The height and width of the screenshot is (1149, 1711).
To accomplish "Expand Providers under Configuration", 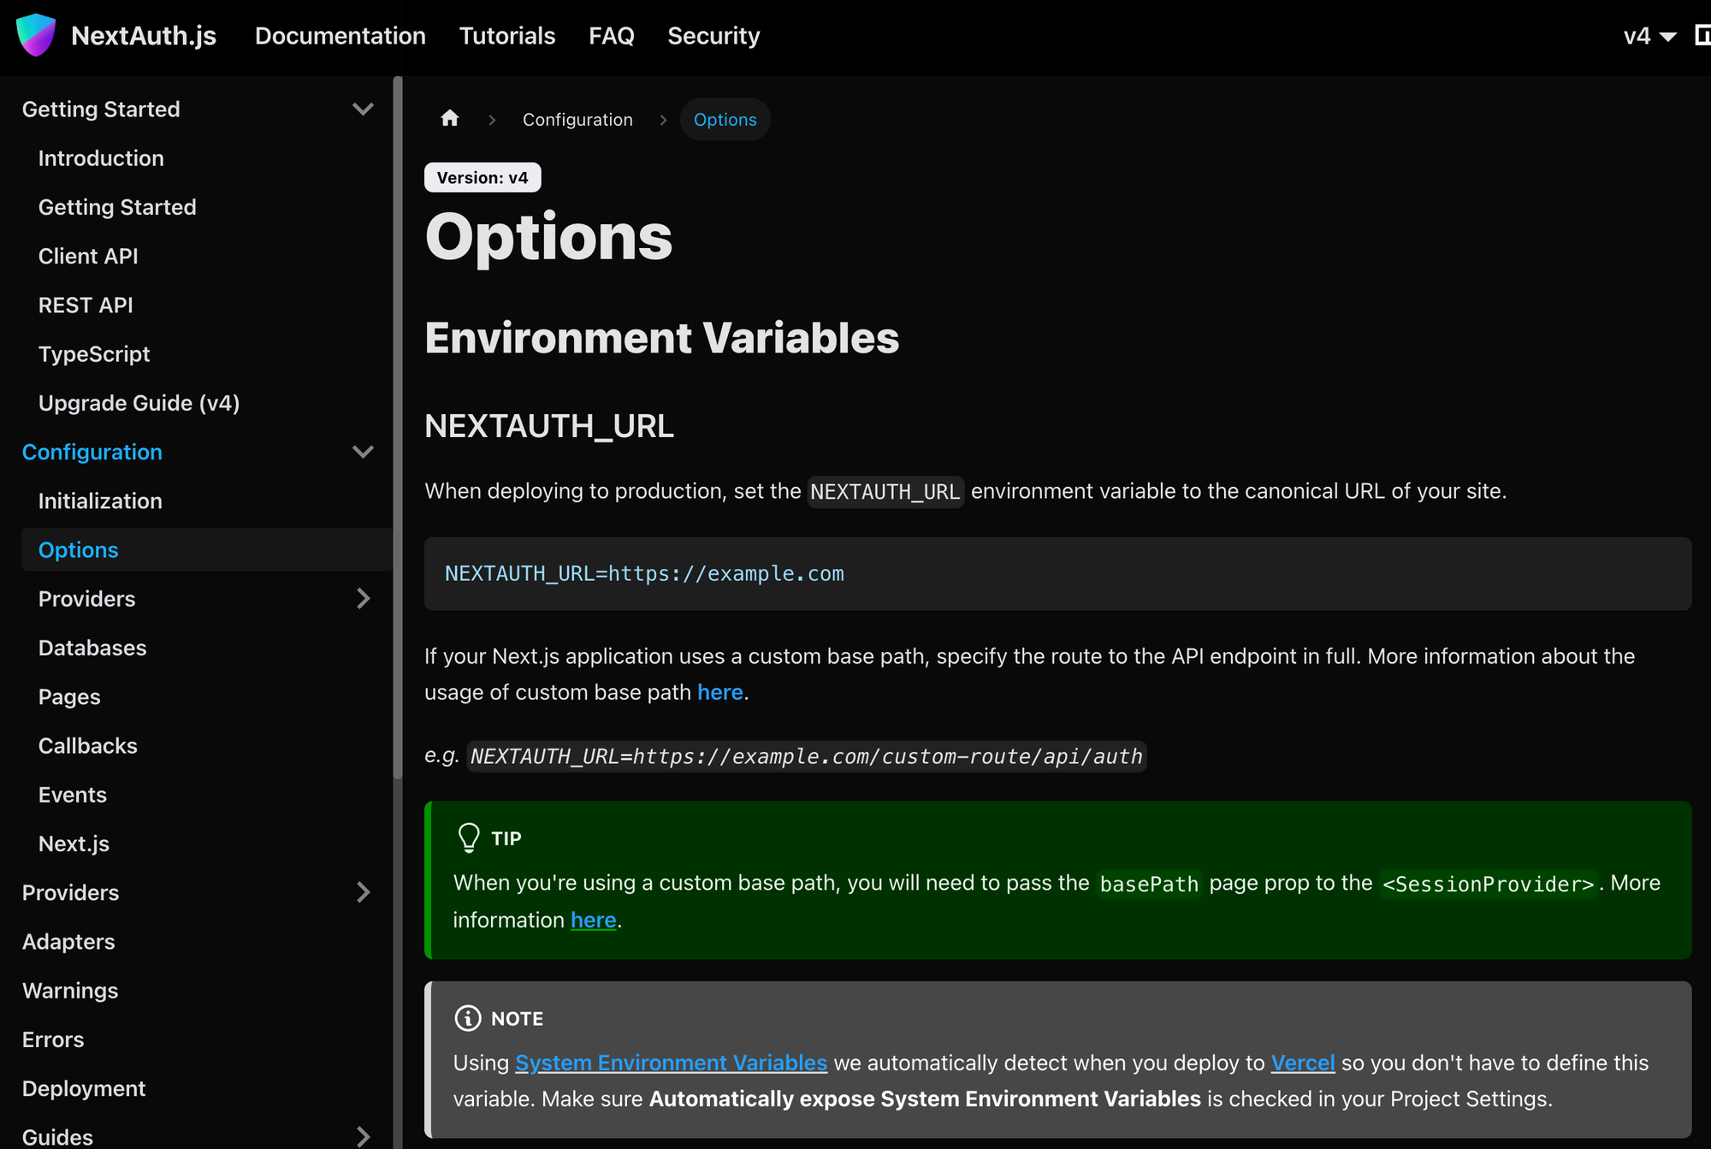I will click(363, 599).
